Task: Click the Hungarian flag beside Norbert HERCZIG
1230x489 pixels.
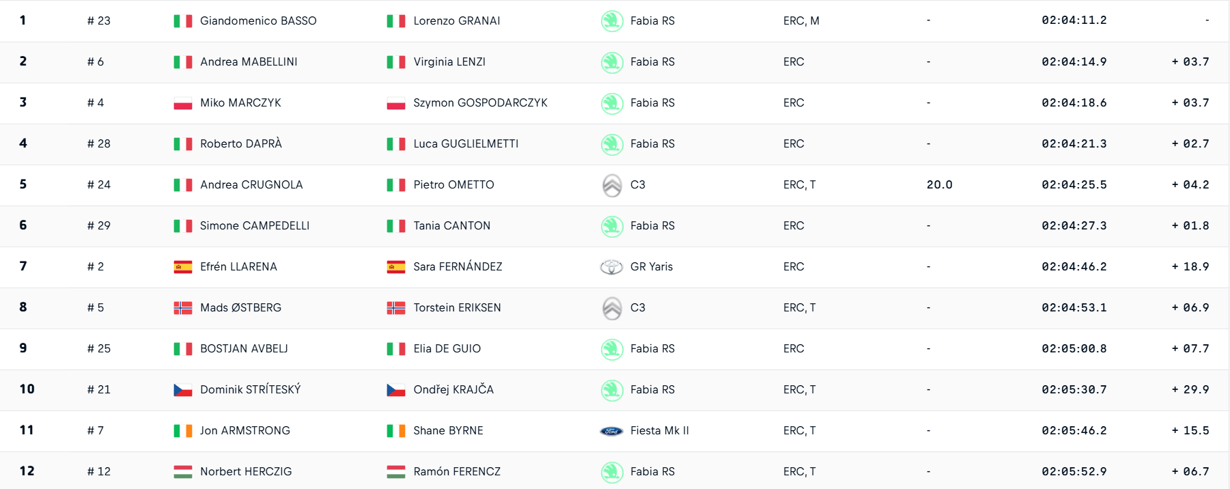Action: pyautogui.click(x=183, y=472)
